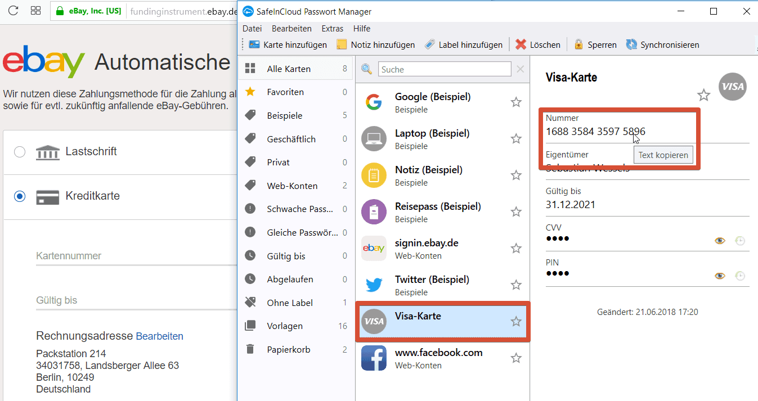This screenshot has height=401, width=758.
Task: Select Lastschrift radio button on eBay page
Action: (x=20, y=152)
